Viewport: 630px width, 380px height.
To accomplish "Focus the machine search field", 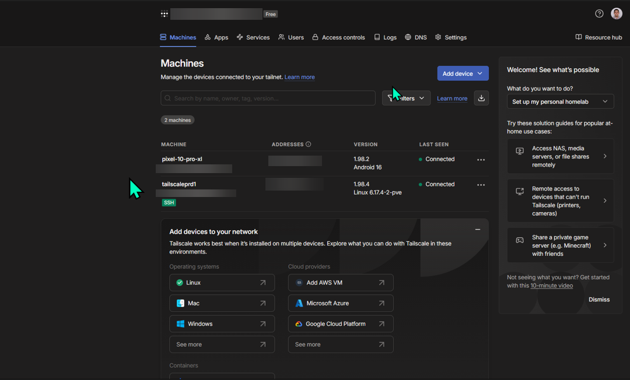I will click(268, 98).
